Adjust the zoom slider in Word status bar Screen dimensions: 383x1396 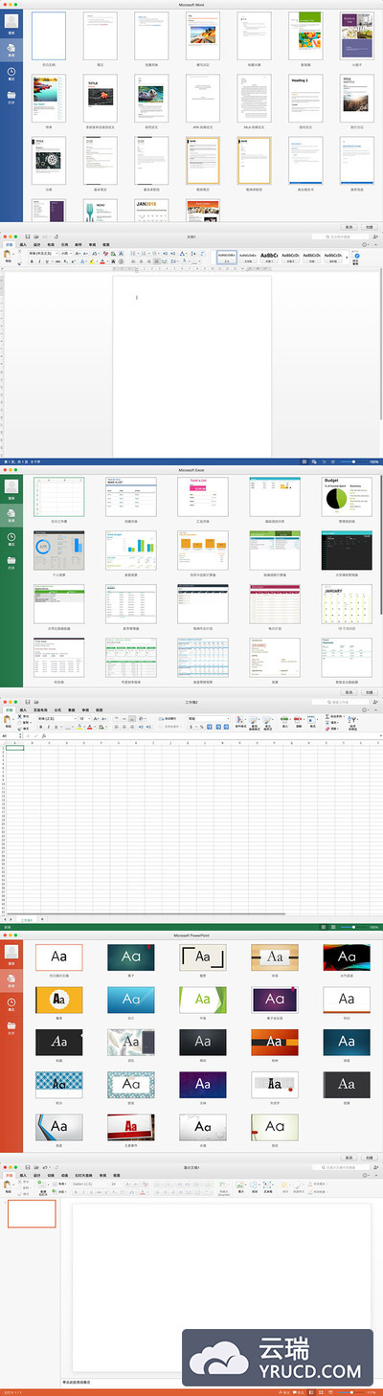click(x=354, y=462)
